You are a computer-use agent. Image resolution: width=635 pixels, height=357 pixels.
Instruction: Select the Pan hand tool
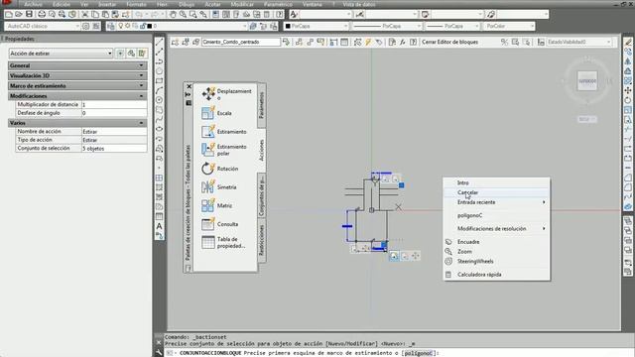pyautogui.click(x=173, y=14)
